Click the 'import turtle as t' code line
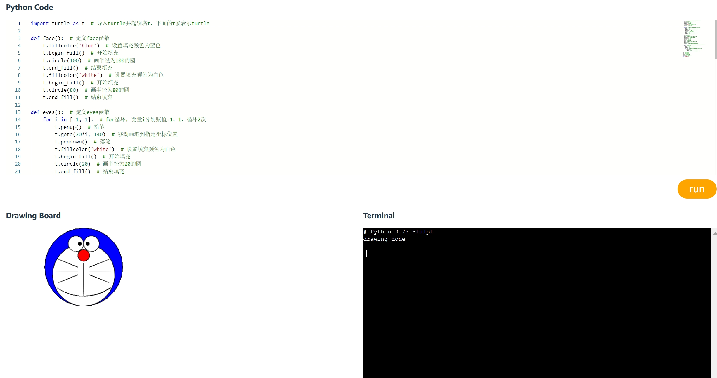Viewport: 717px width, 378px height. point(120,23)
